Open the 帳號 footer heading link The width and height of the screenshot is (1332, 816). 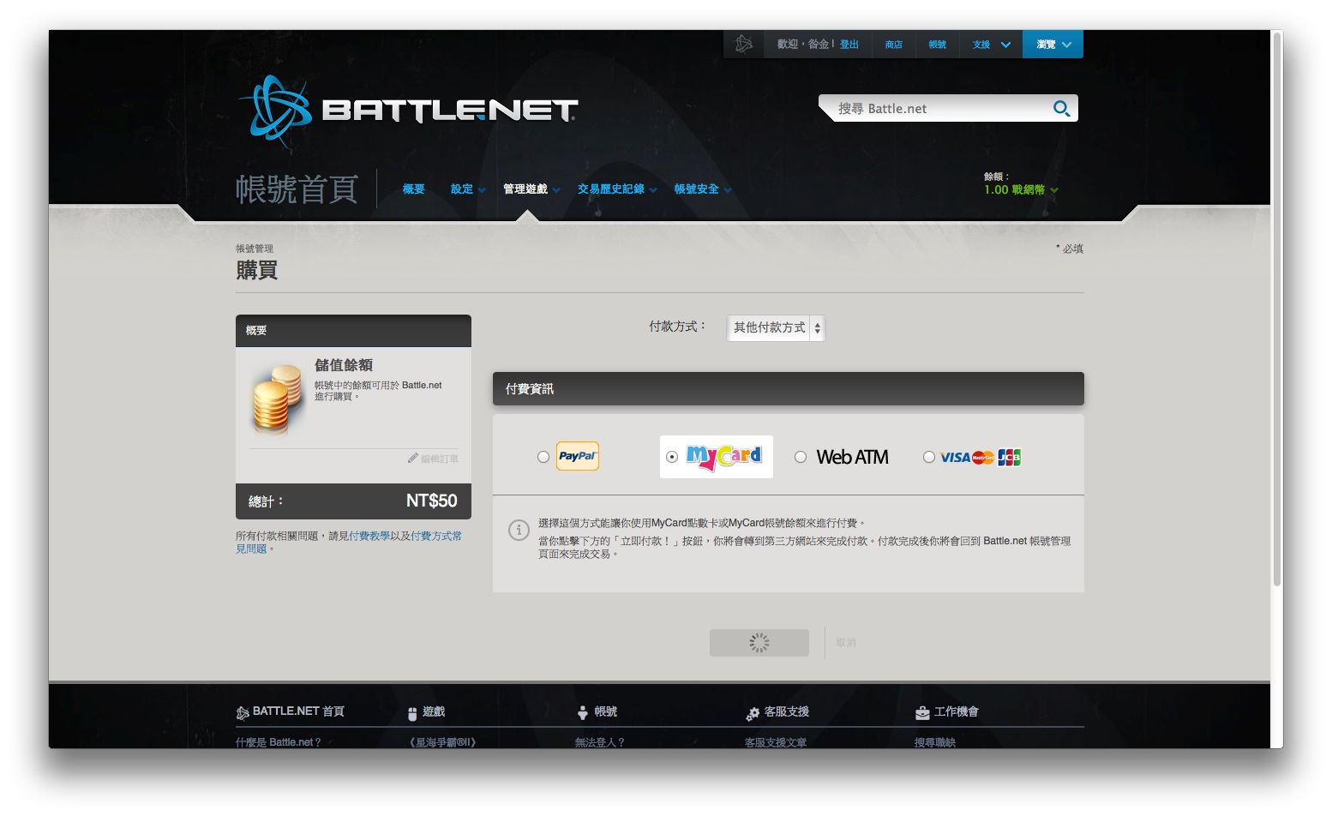[x=606, y=712]
